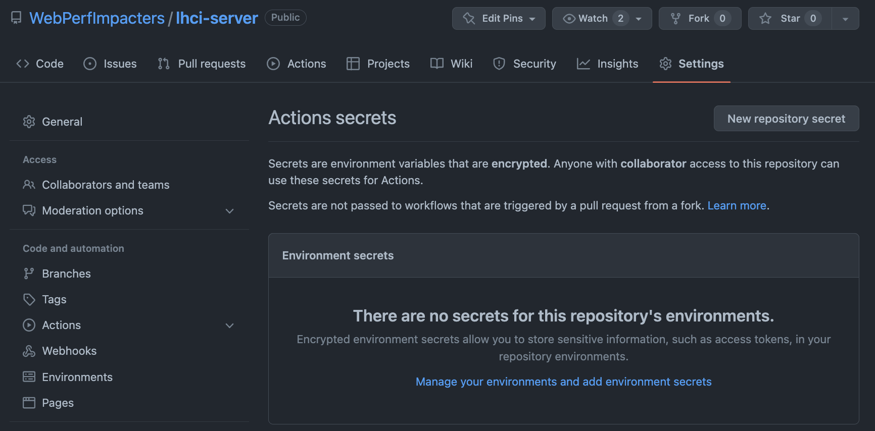Click the Pages browser icon

(x=29, y=403)
